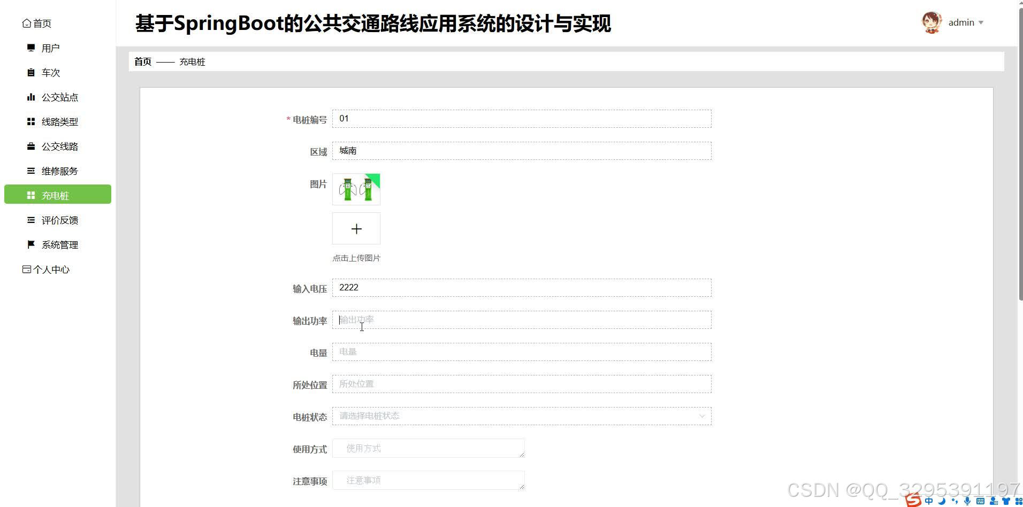This screenshot has width=1023, height=507.
Task: Toggle night mode on the Sogou toolbar
Action: point(942,501)
